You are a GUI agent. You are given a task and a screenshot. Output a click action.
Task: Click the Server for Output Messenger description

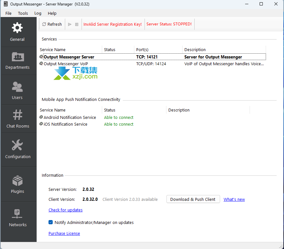[213, 57]
